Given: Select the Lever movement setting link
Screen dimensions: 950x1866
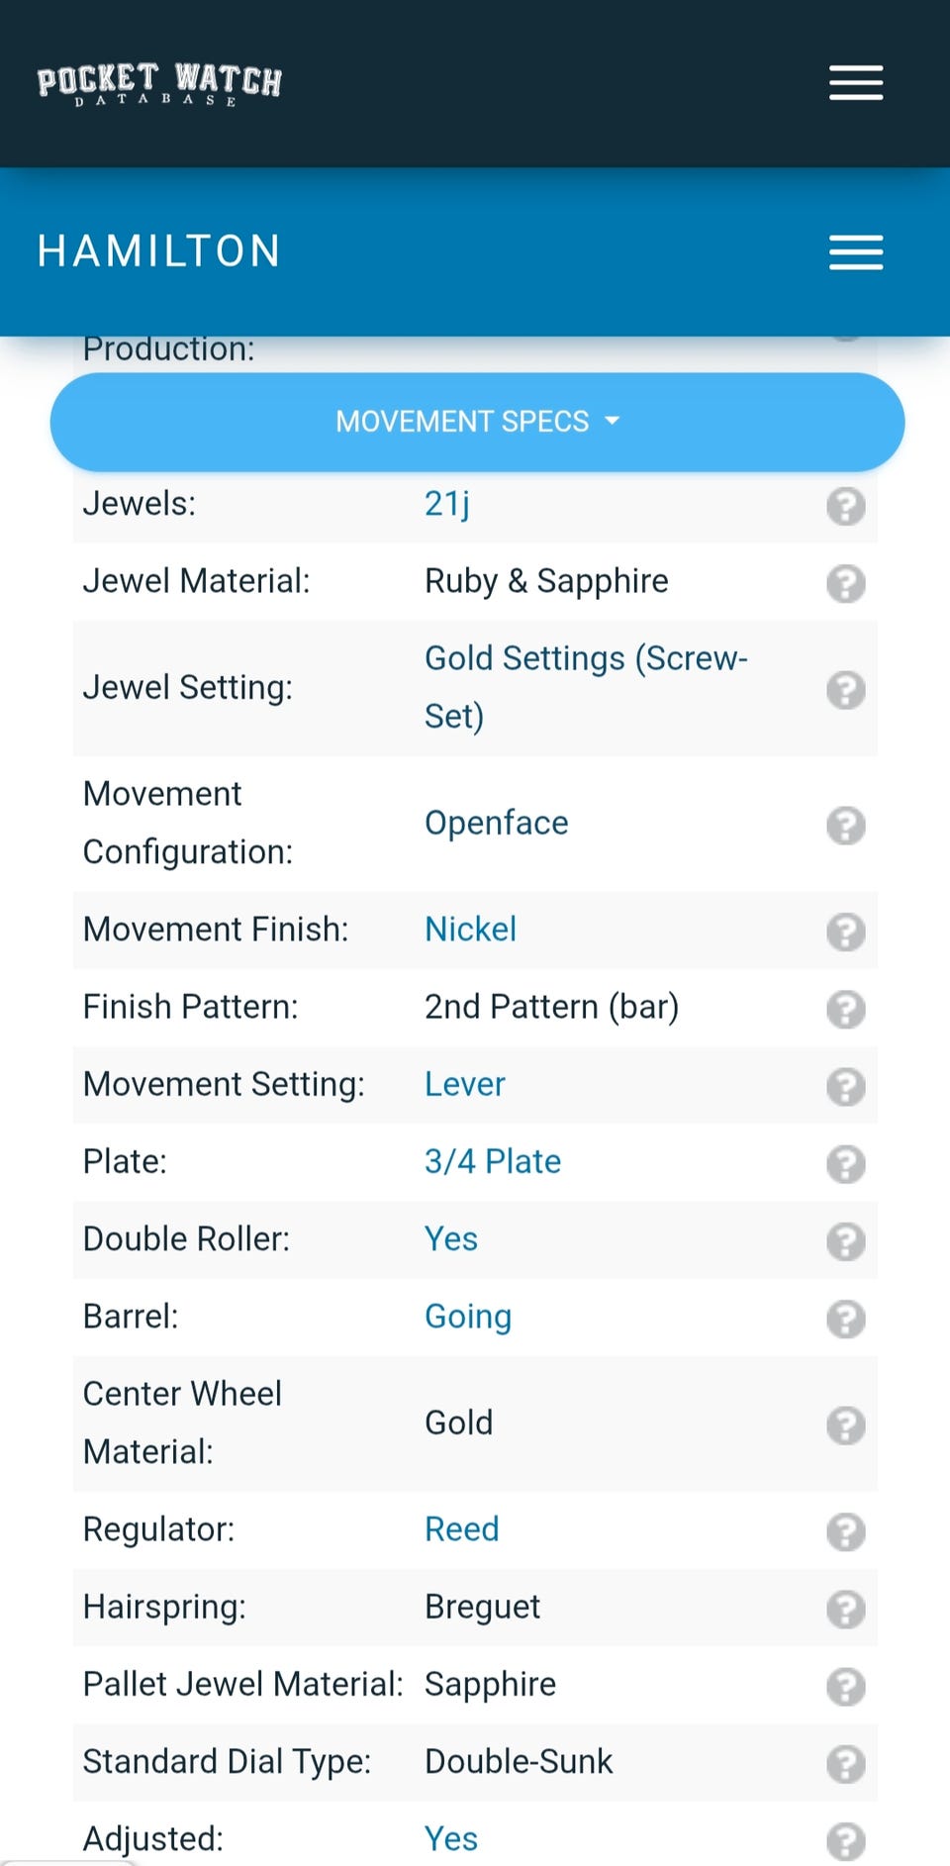Looking at the screenshot, I should 464,1084.
